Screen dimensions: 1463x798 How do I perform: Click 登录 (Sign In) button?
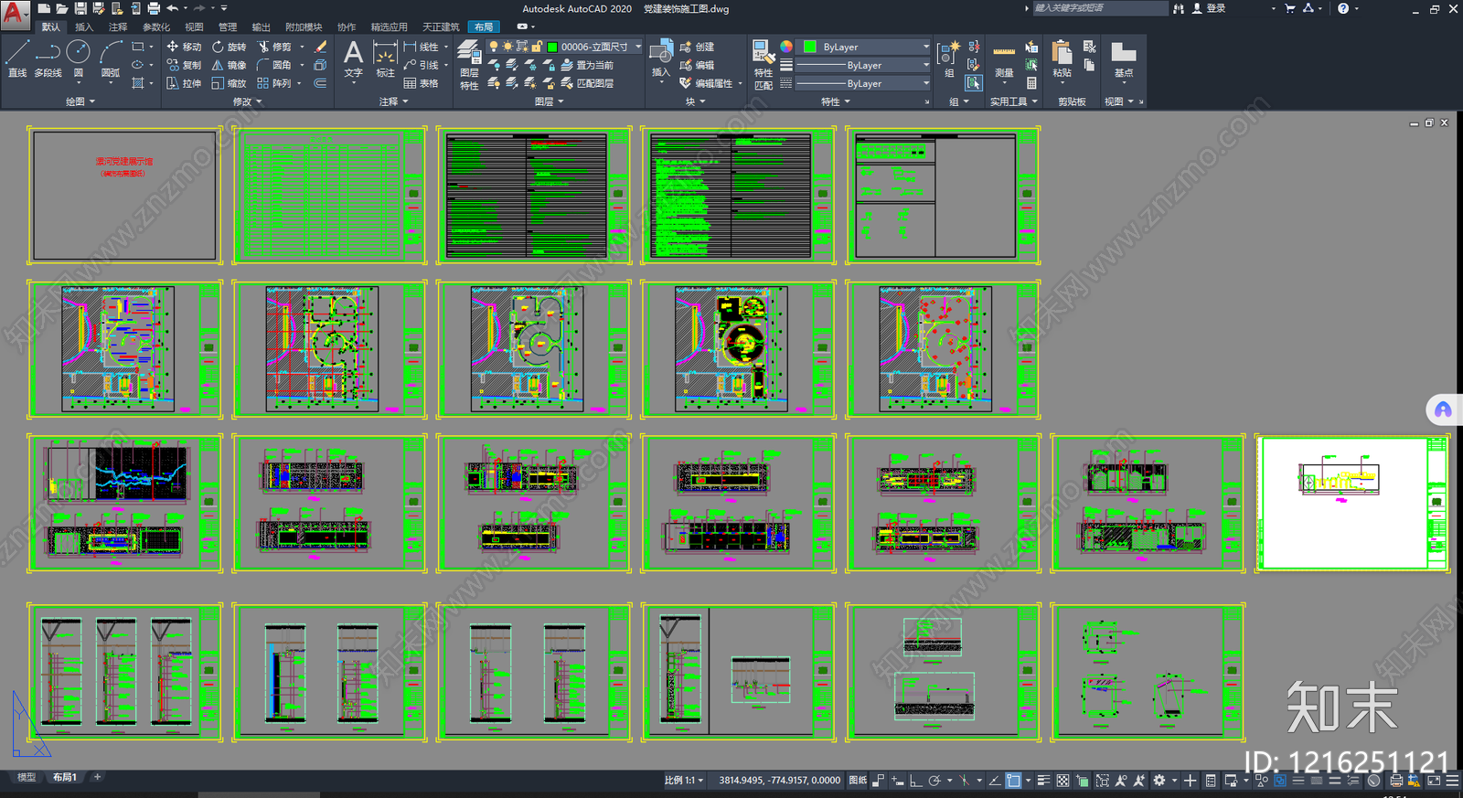1209,8
